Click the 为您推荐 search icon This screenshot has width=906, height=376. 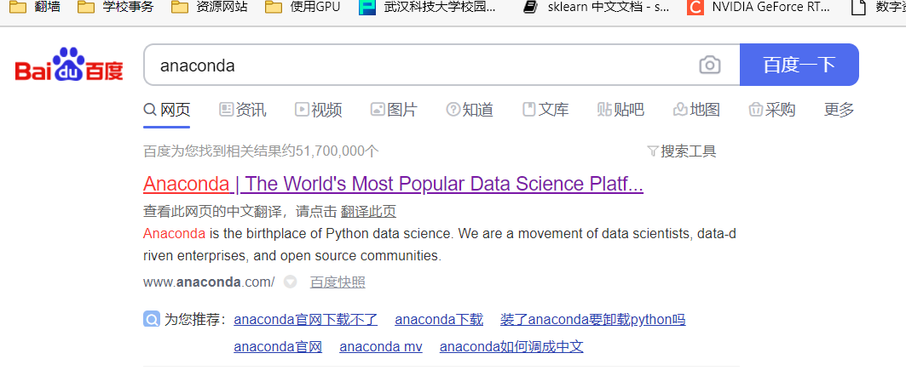point(152,319)
